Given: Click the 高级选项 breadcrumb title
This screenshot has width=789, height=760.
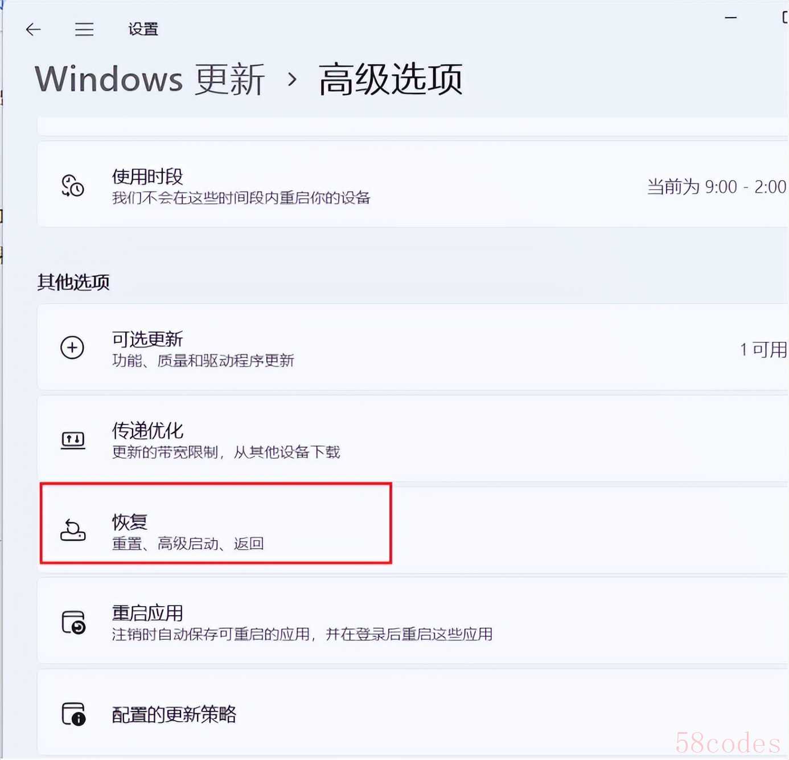Looking at the screenshot, I should point(391,79).
